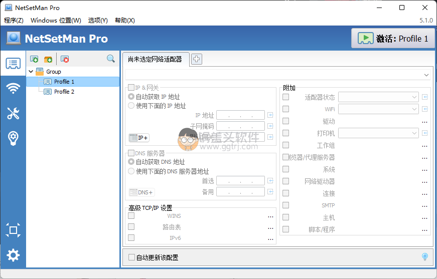Get current adapter status arrow icon
Screen dimensions: 437x279
click(425, 97)
